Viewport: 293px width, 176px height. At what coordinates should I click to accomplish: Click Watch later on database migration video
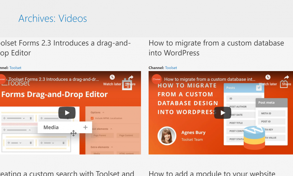pyautogui.click(x=268, y=80)
